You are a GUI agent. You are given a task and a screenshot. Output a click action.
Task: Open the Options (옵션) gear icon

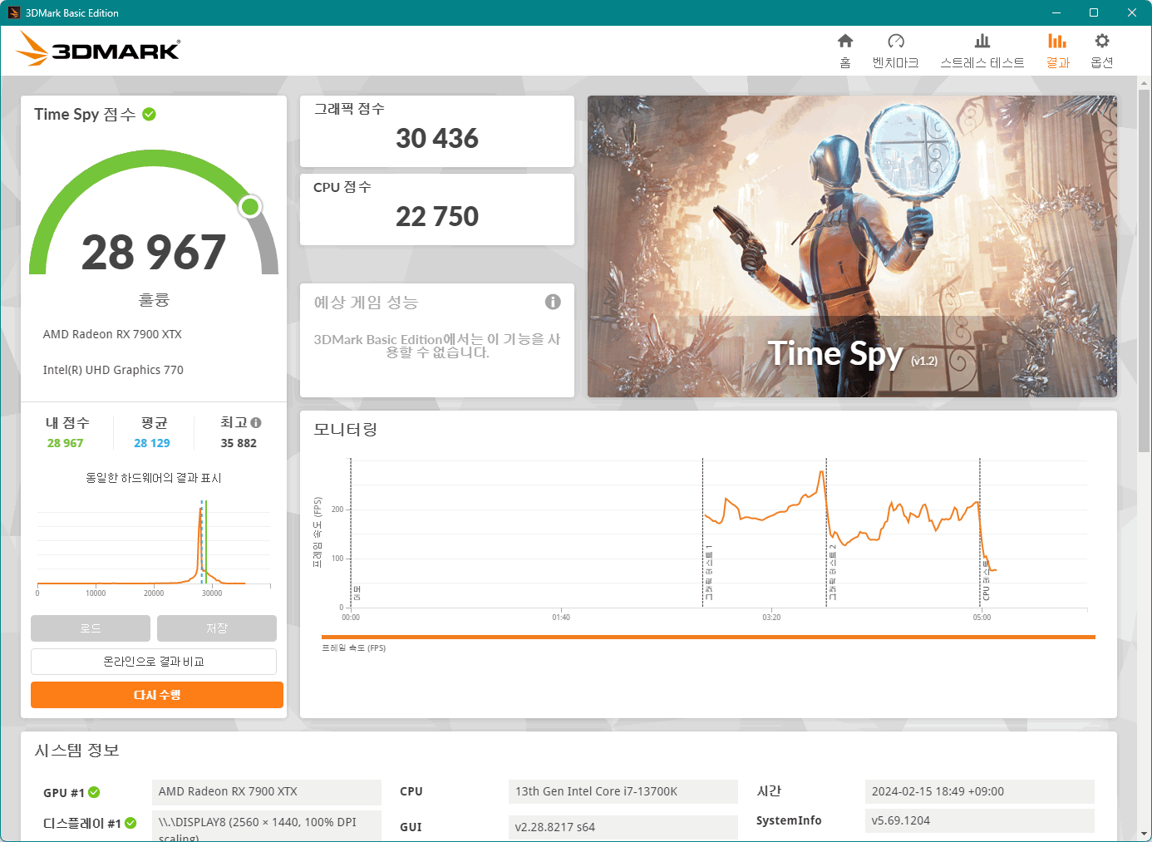tap(1102, 41)
